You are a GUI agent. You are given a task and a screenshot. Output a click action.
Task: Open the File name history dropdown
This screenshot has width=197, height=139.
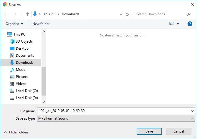pos(192,111)
